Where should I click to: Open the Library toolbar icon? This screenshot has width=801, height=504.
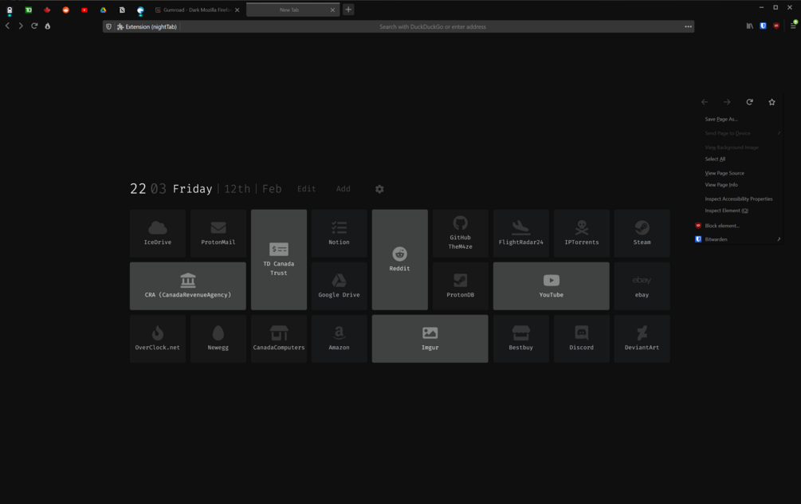[x=749, y=26]
